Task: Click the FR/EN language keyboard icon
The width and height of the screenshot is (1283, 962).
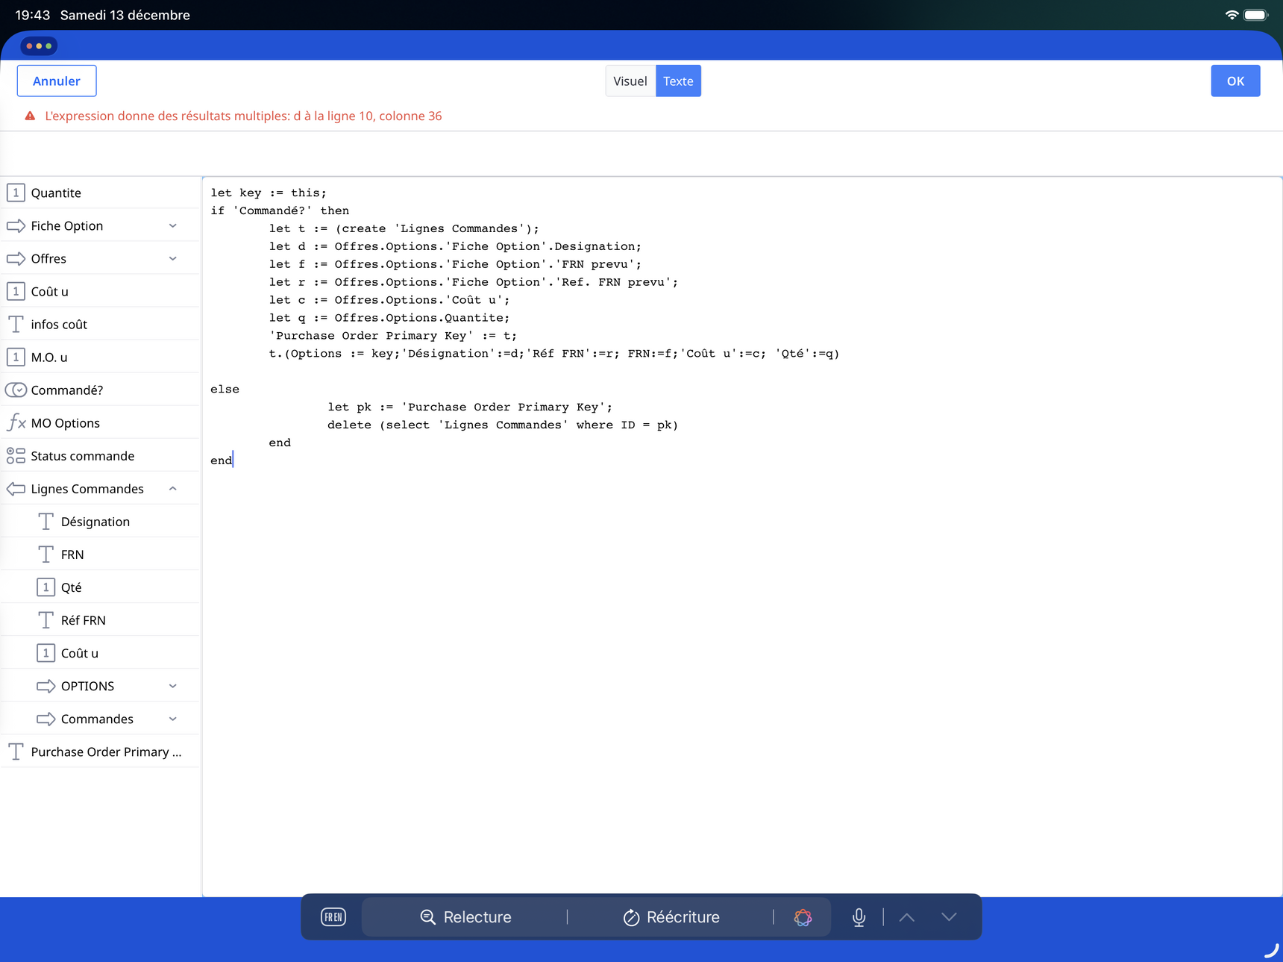Action: [333, 917]
